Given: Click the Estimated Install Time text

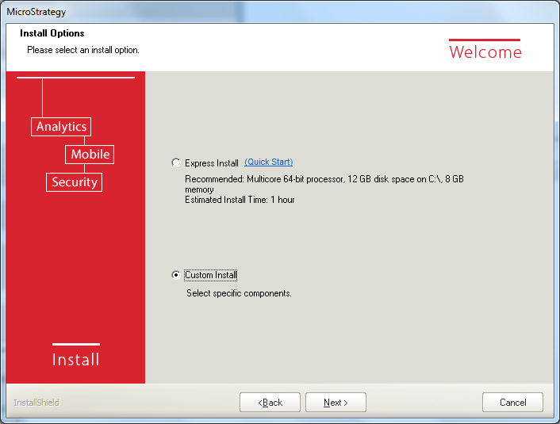Looking at the screenshot, I should [x=240, y=200].
